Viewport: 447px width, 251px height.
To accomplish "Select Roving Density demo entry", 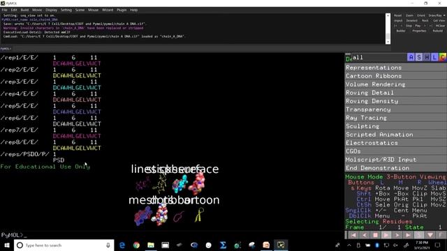I will (x=396, y=101).
